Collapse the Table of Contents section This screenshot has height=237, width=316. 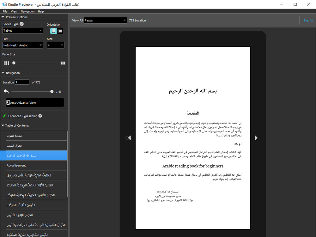[3, 125]
